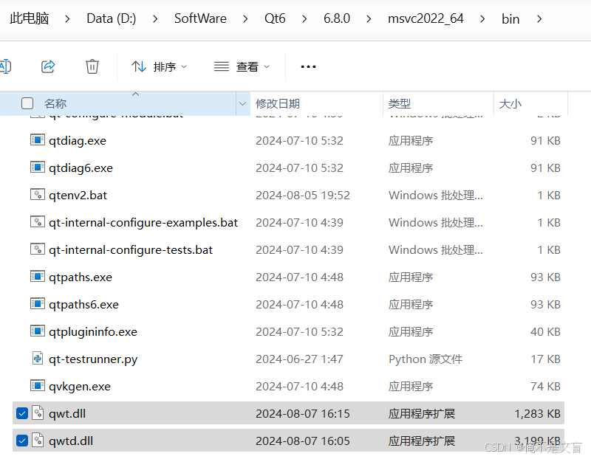Expand chevron after Qt6 breadcrumb
This screenshot has height=459, width=591.
pyautogui.click(x=304, y=18)
